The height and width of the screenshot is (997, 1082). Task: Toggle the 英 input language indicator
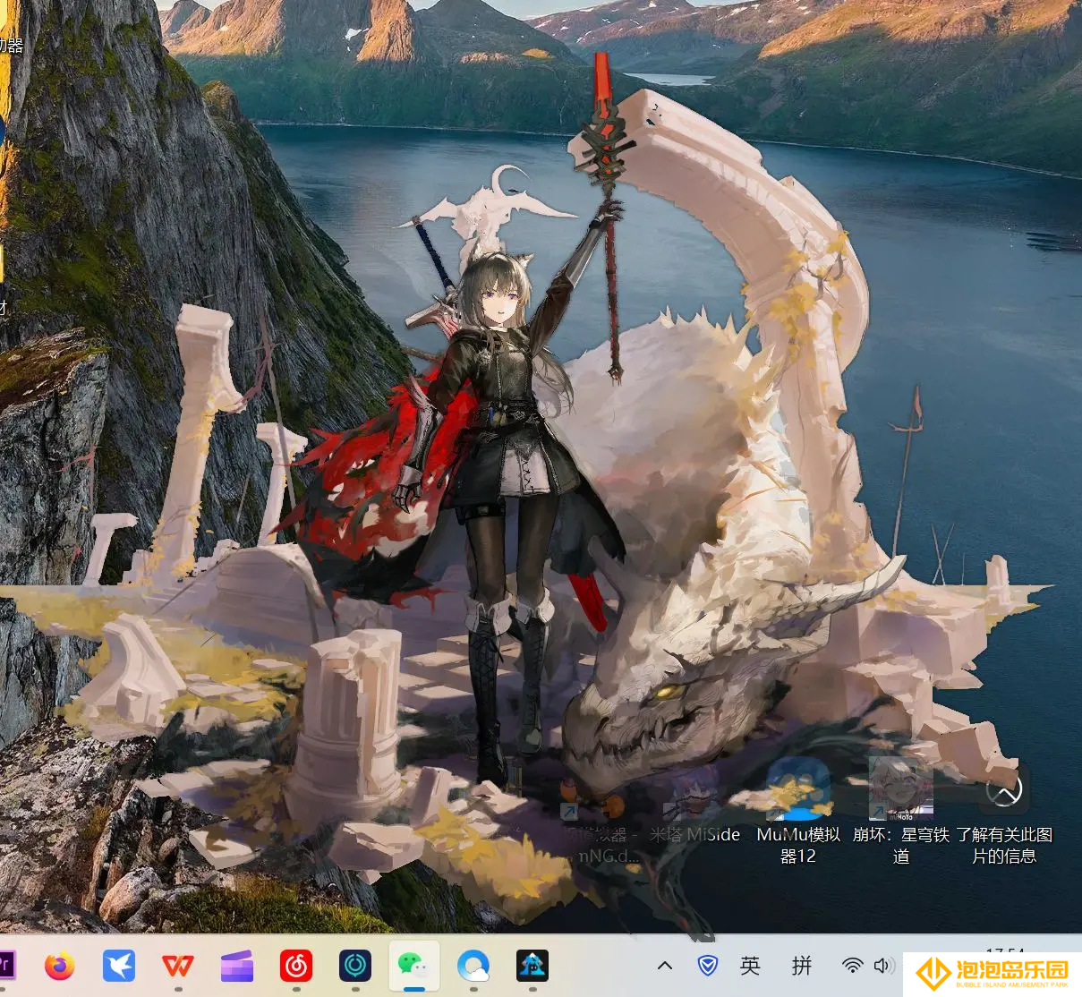(750, 965)
